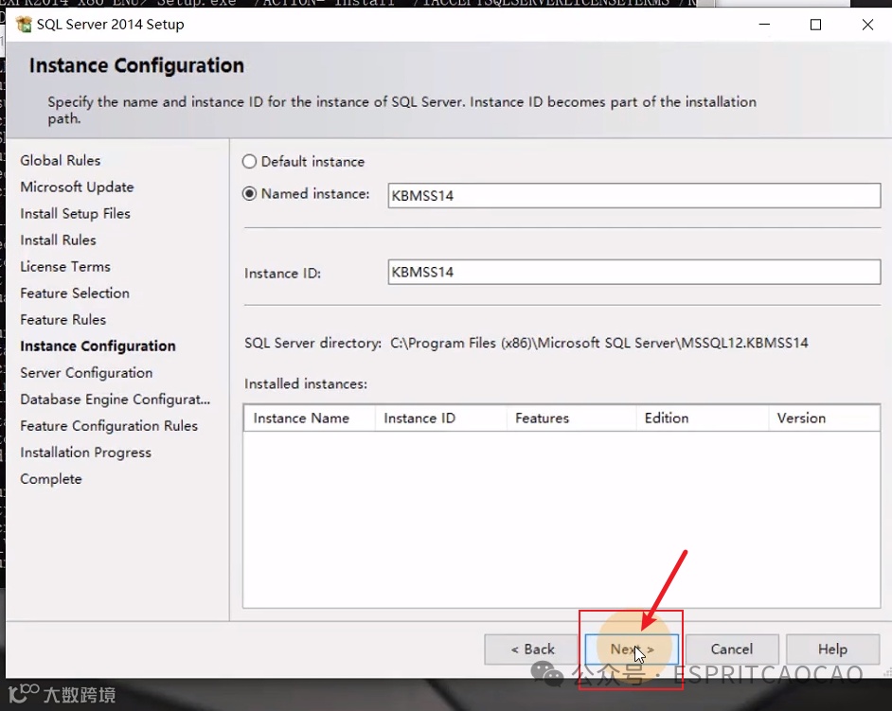Select Instance Configuration step in sidebar

coord(98,346)
